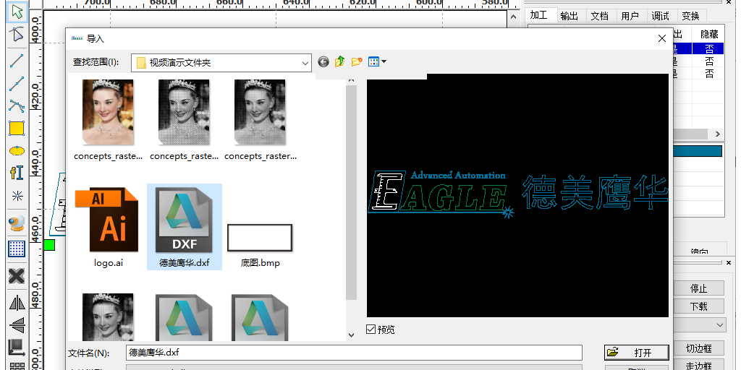
Task: Expand the 查找范围 folder combo box
Action: click(x=306, y=63)
